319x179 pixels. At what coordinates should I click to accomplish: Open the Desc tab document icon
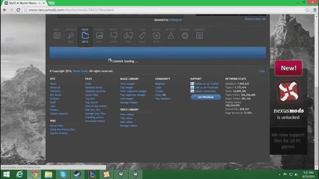click(57, 36)
